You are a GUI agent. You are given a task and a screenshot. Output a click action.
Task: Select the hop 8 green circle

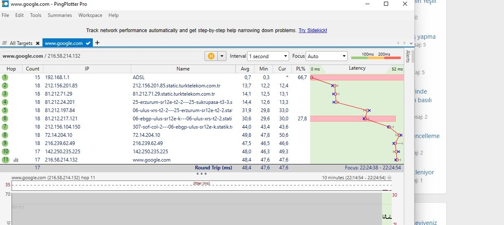pyautogui.click(x=5, y=135)
